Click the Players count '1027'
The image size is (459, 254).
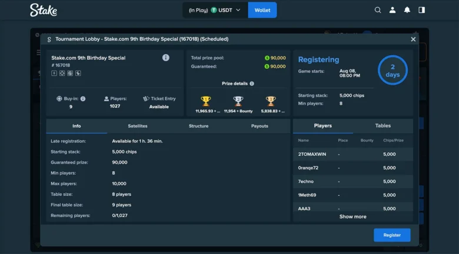tap(115, 106)
